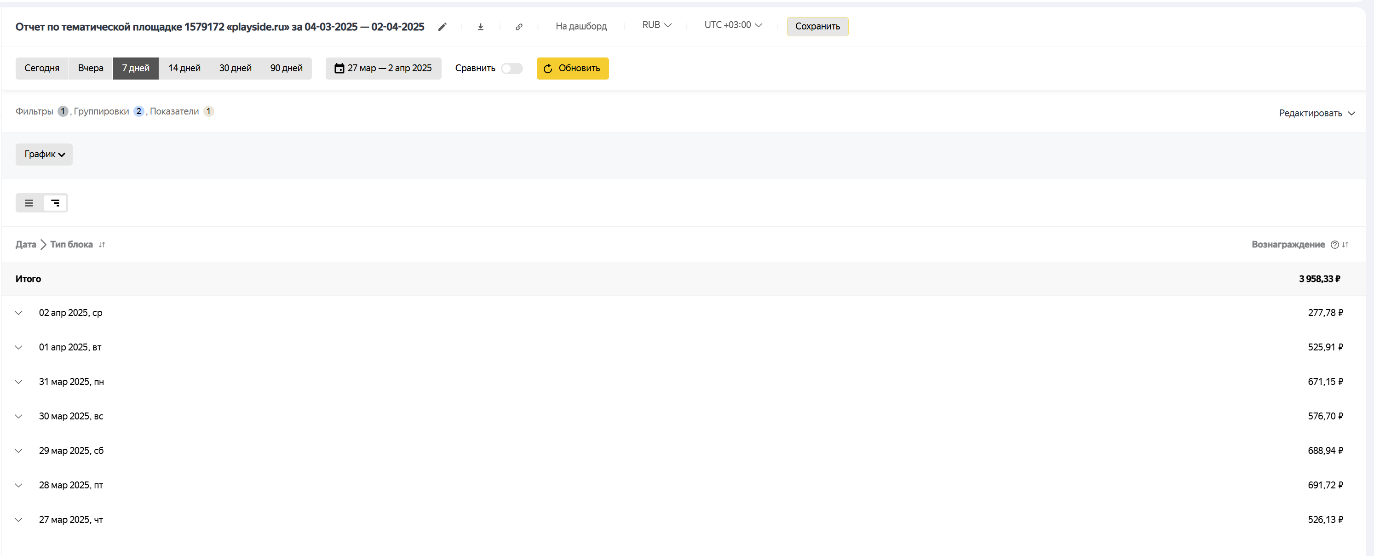Expand the 29 мар 2025 row

pos(19,451)
